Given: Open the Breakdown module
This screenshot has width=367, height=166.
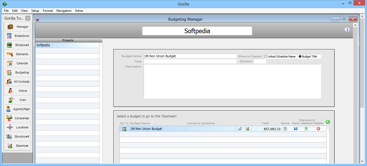Looking at the screenshot, I should 17,36.
